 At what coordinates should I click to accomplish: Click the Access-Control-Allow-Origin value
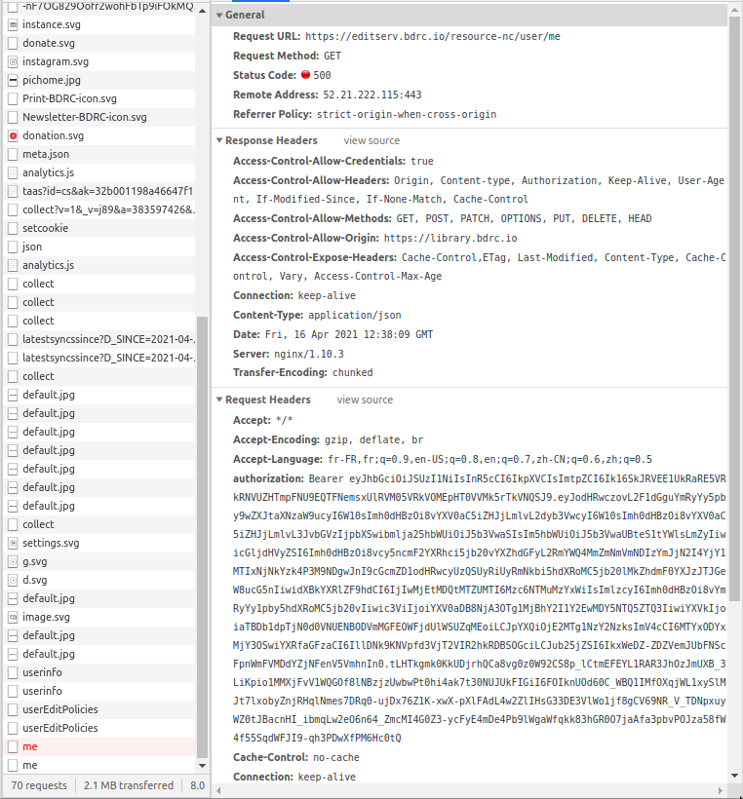pyautogui.click(x=450, y=238)
